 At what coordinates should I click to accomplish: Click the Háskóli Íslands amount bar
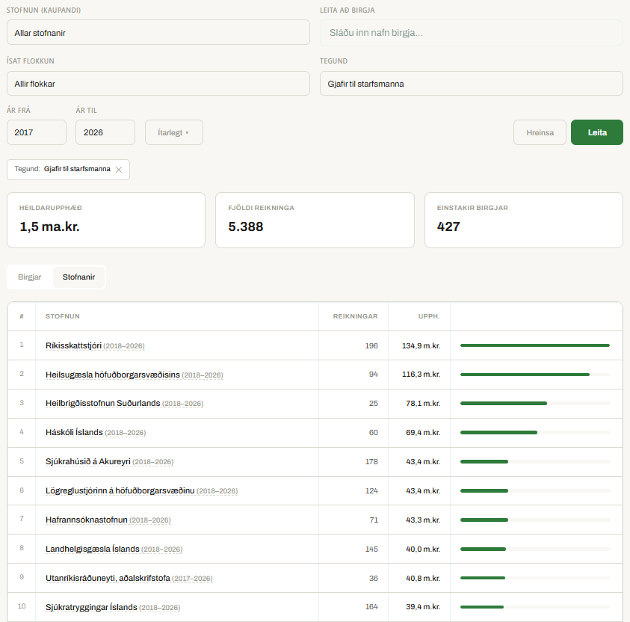point(535,432)
